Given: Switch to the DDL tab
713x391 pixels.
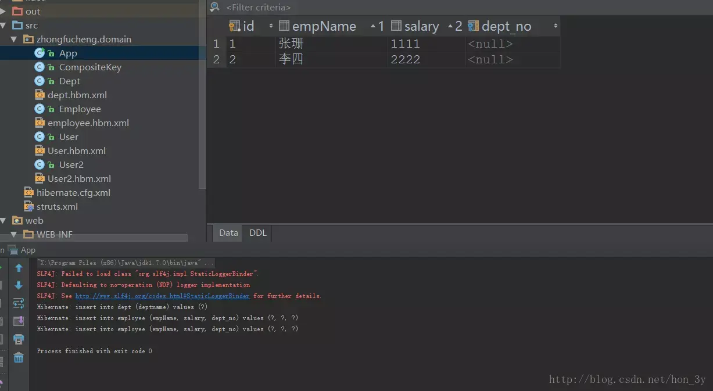Looking at the screenshot, I should (x=258, y=232).
